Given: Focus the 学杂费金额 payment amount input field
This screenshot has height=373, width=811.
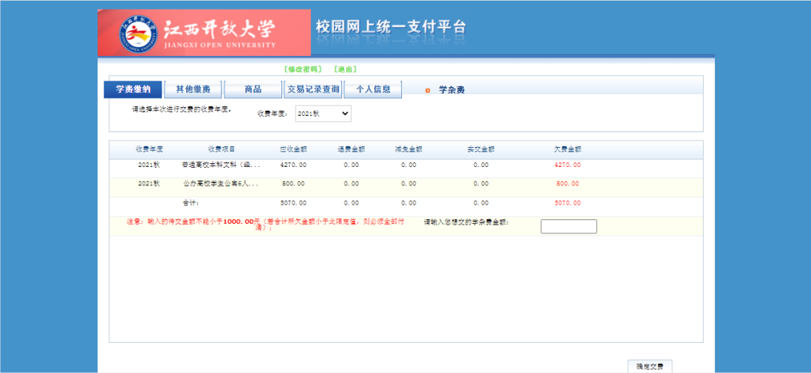Looking at the screenshot, I should 568,227.
